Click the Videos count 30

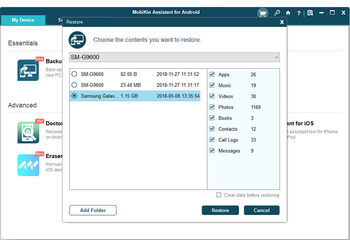(x=253, y=96)
